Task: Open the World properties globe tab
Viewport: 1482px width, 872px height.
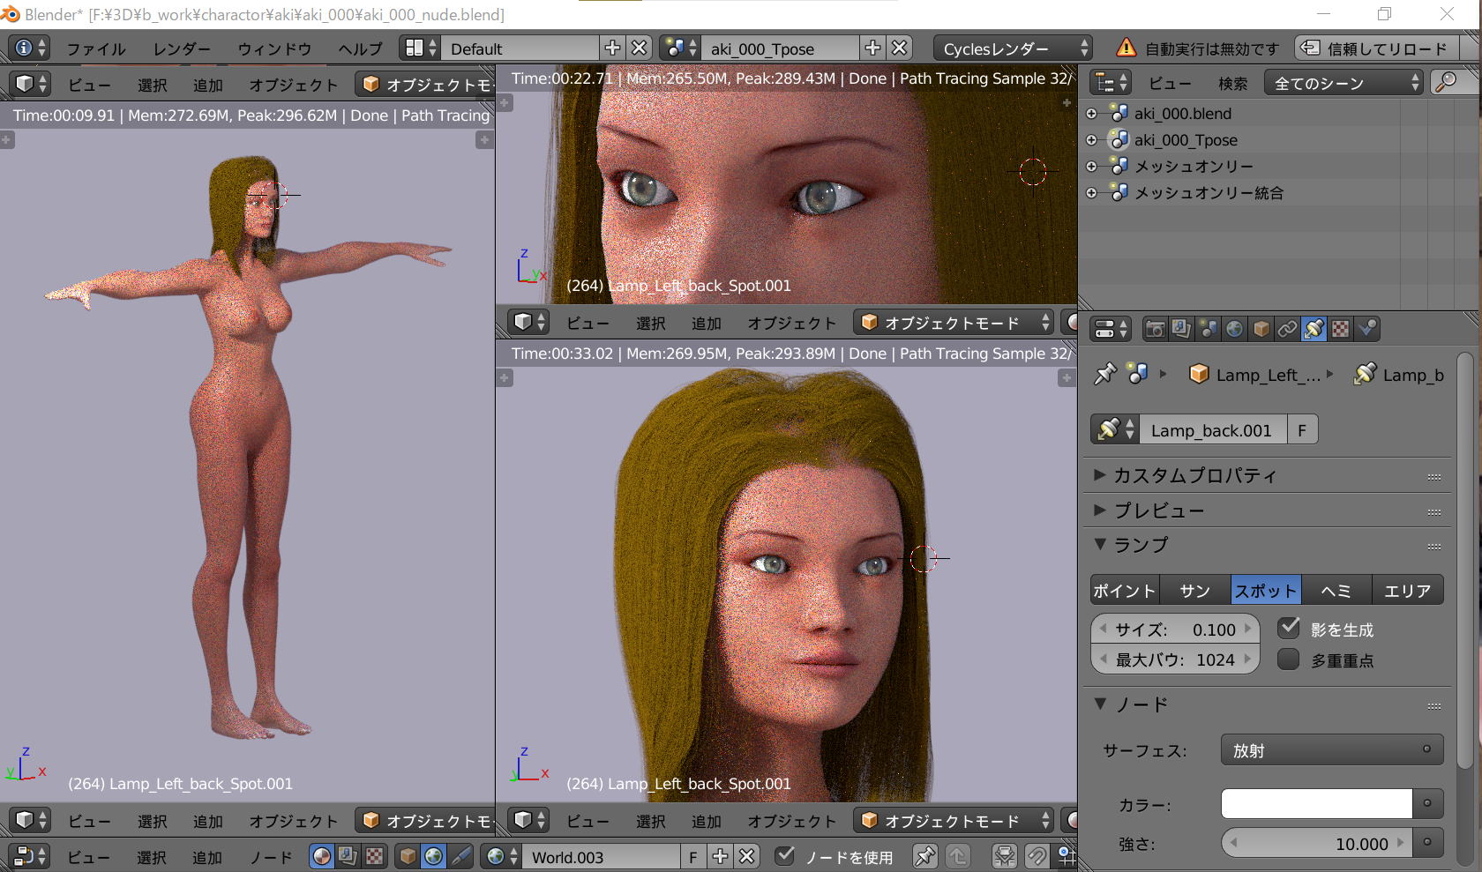Action: point(1234,329)
